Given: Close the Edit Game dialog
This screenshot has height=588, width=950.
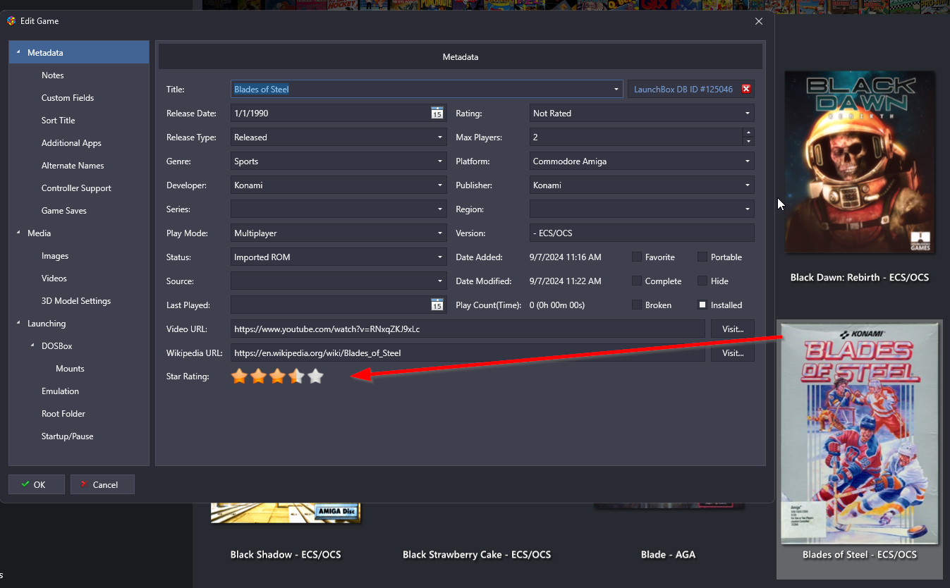Looking at the screenshot, I should [x=759, y=21].
